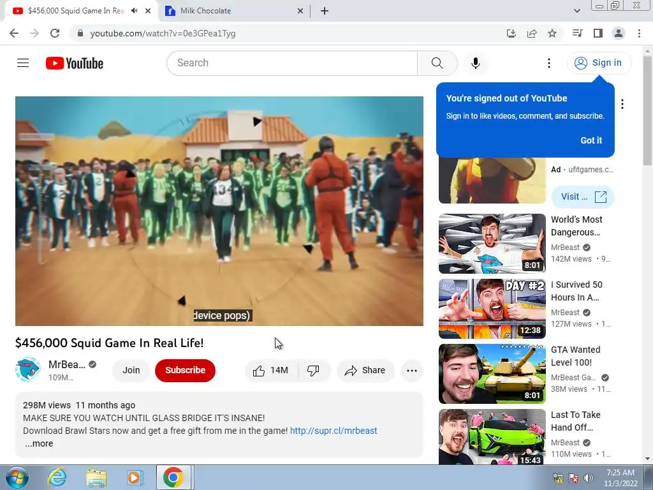Close the Milk Chocolate tab
Image resolution: width=653 pixels, height=490 pixels.
(300, 11)
